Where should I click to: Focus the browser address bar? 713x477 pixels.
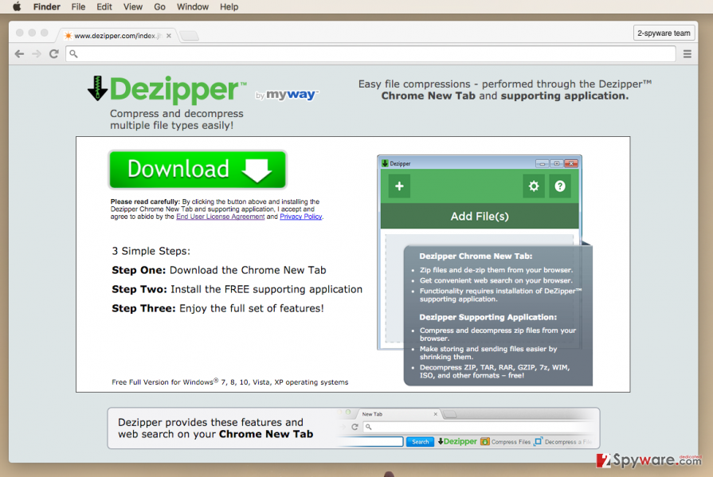click(x=370, y=54)
